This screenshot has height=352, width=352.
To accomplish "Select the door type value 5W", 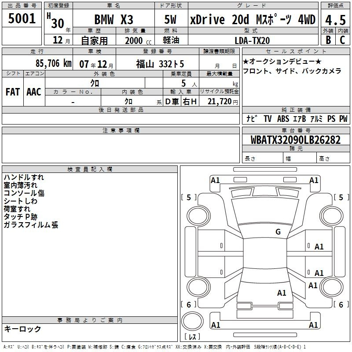I will (x=170, y=19).
